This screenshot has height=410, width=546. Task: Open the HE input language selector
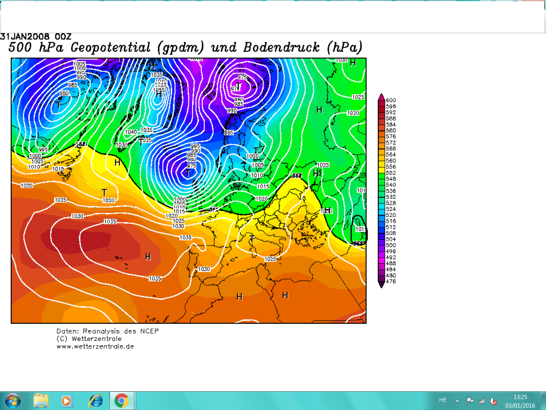(443, 400)
